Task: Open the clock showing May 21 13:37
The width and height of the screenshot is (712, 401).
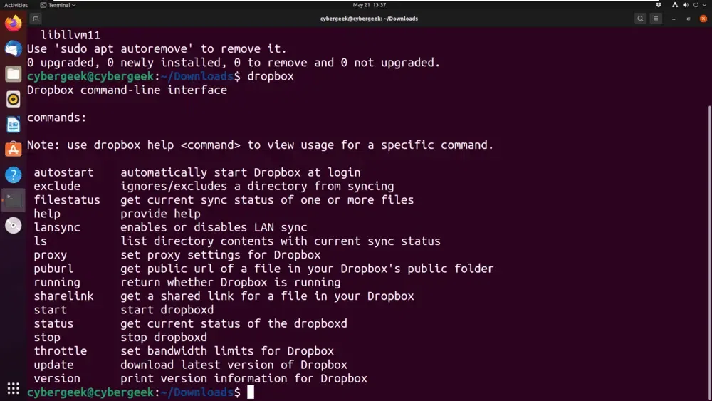Action: pos(369,5)
